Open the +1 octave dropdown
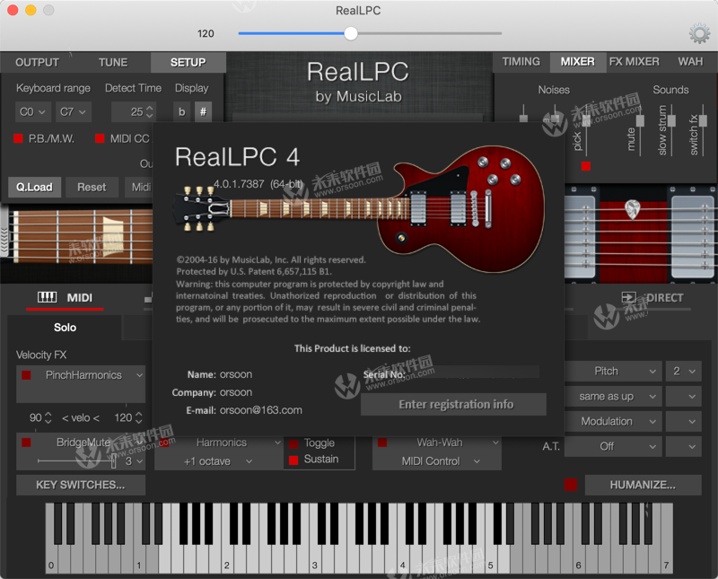The width and height of the screenshot is (718, 579). [x=218, y=461]
